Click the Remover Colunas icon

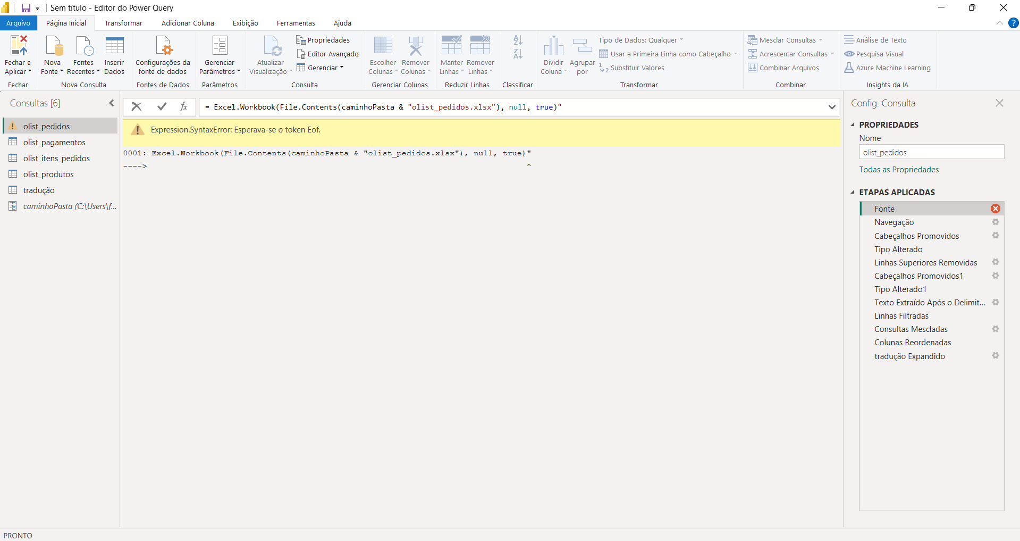click(x=416, y=46)
